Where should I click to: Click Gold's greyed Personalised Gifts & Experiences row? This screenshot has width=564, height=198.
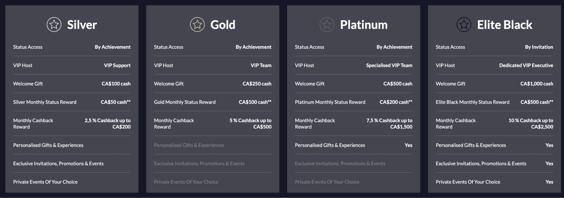click(x=213, y=145)
